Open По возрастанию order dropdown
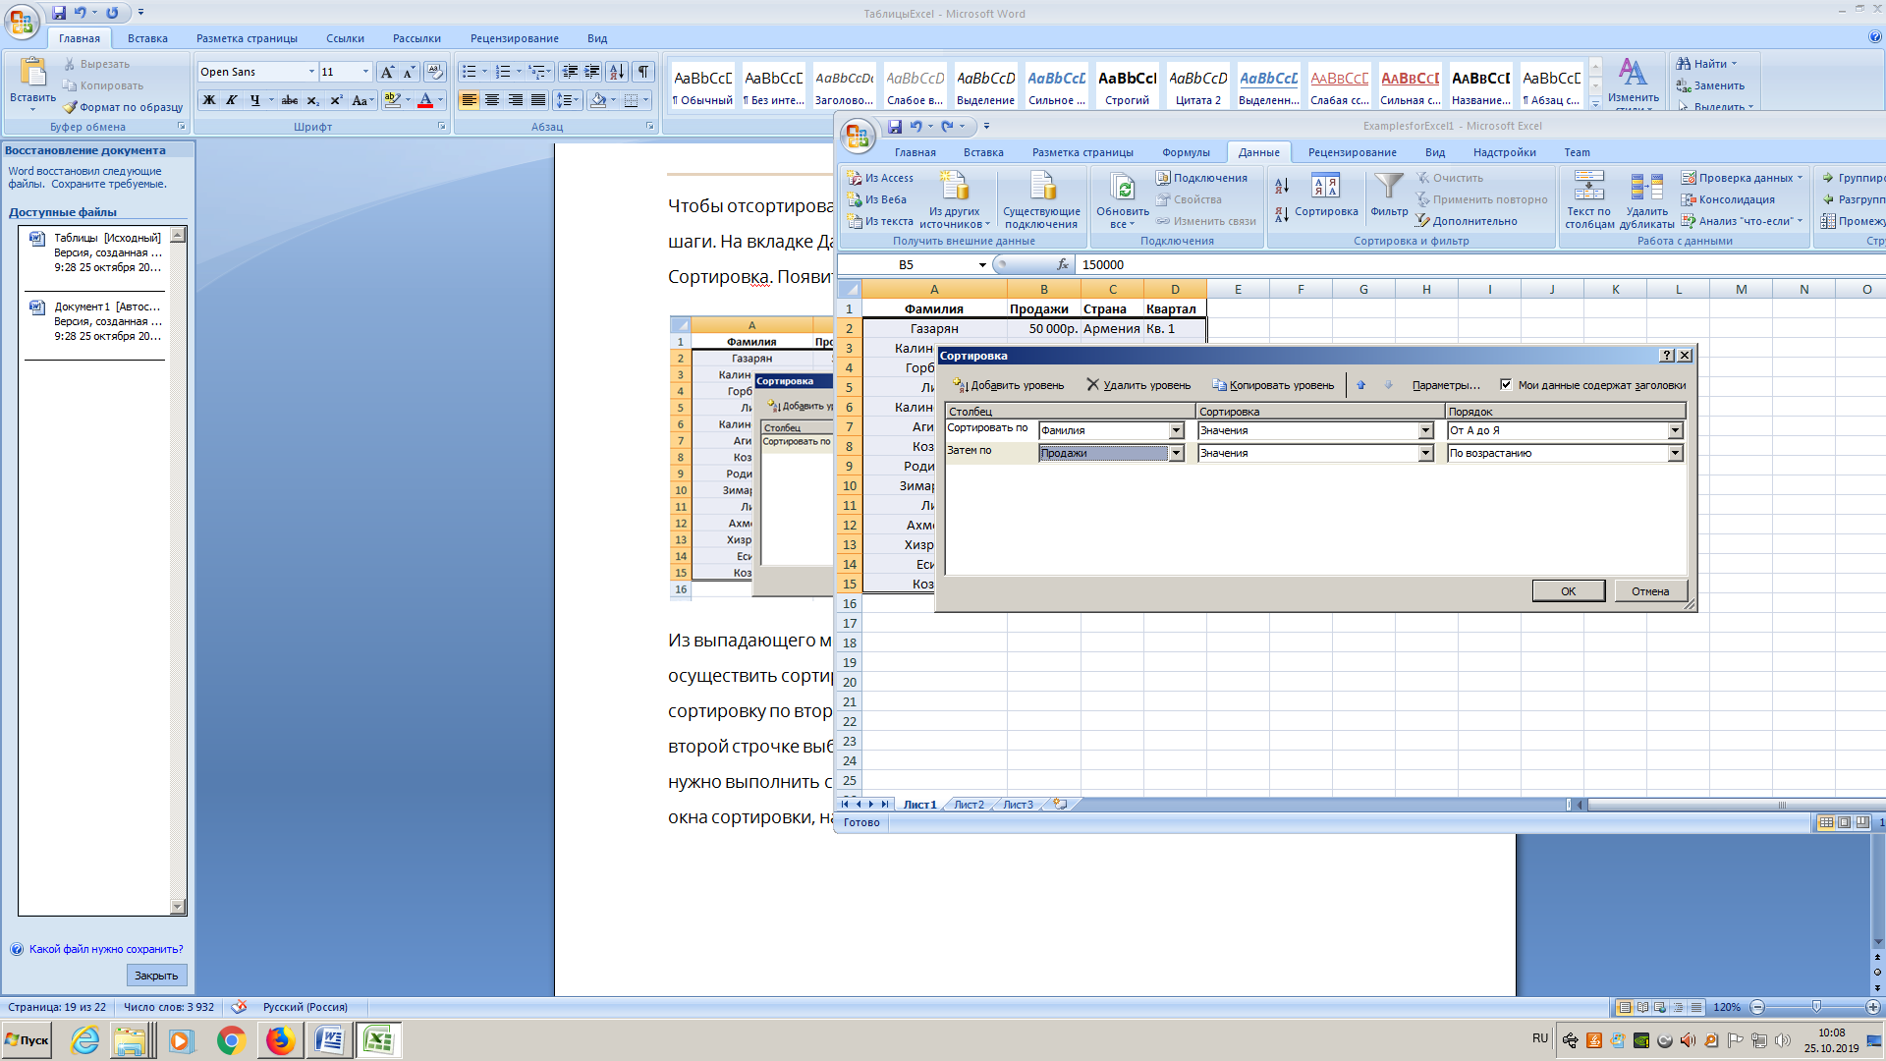The image size is (1886, 1061). (x=1675, y=453)
